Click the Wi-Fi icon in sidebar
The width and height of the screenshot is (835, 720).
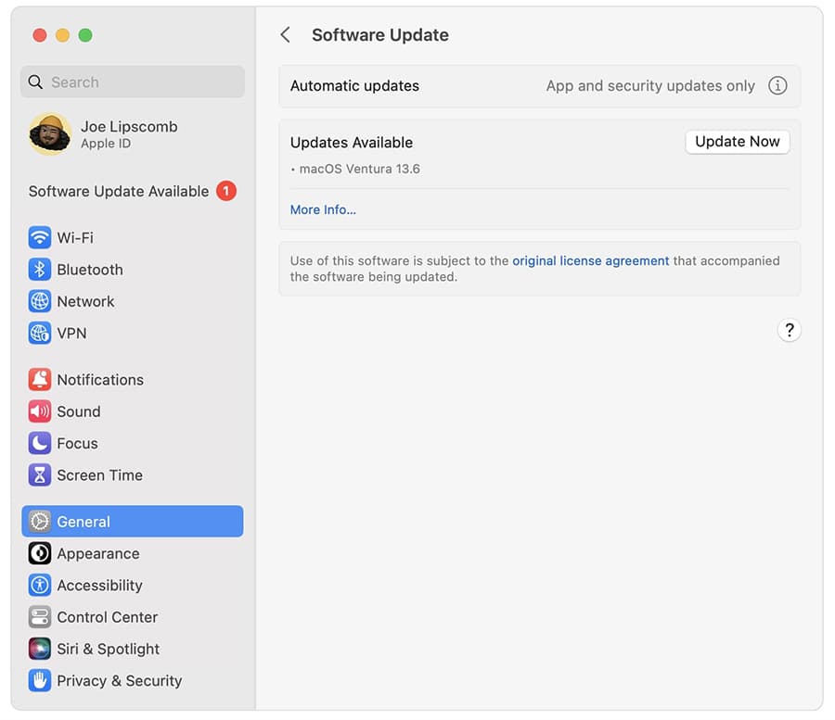point(39,238)
